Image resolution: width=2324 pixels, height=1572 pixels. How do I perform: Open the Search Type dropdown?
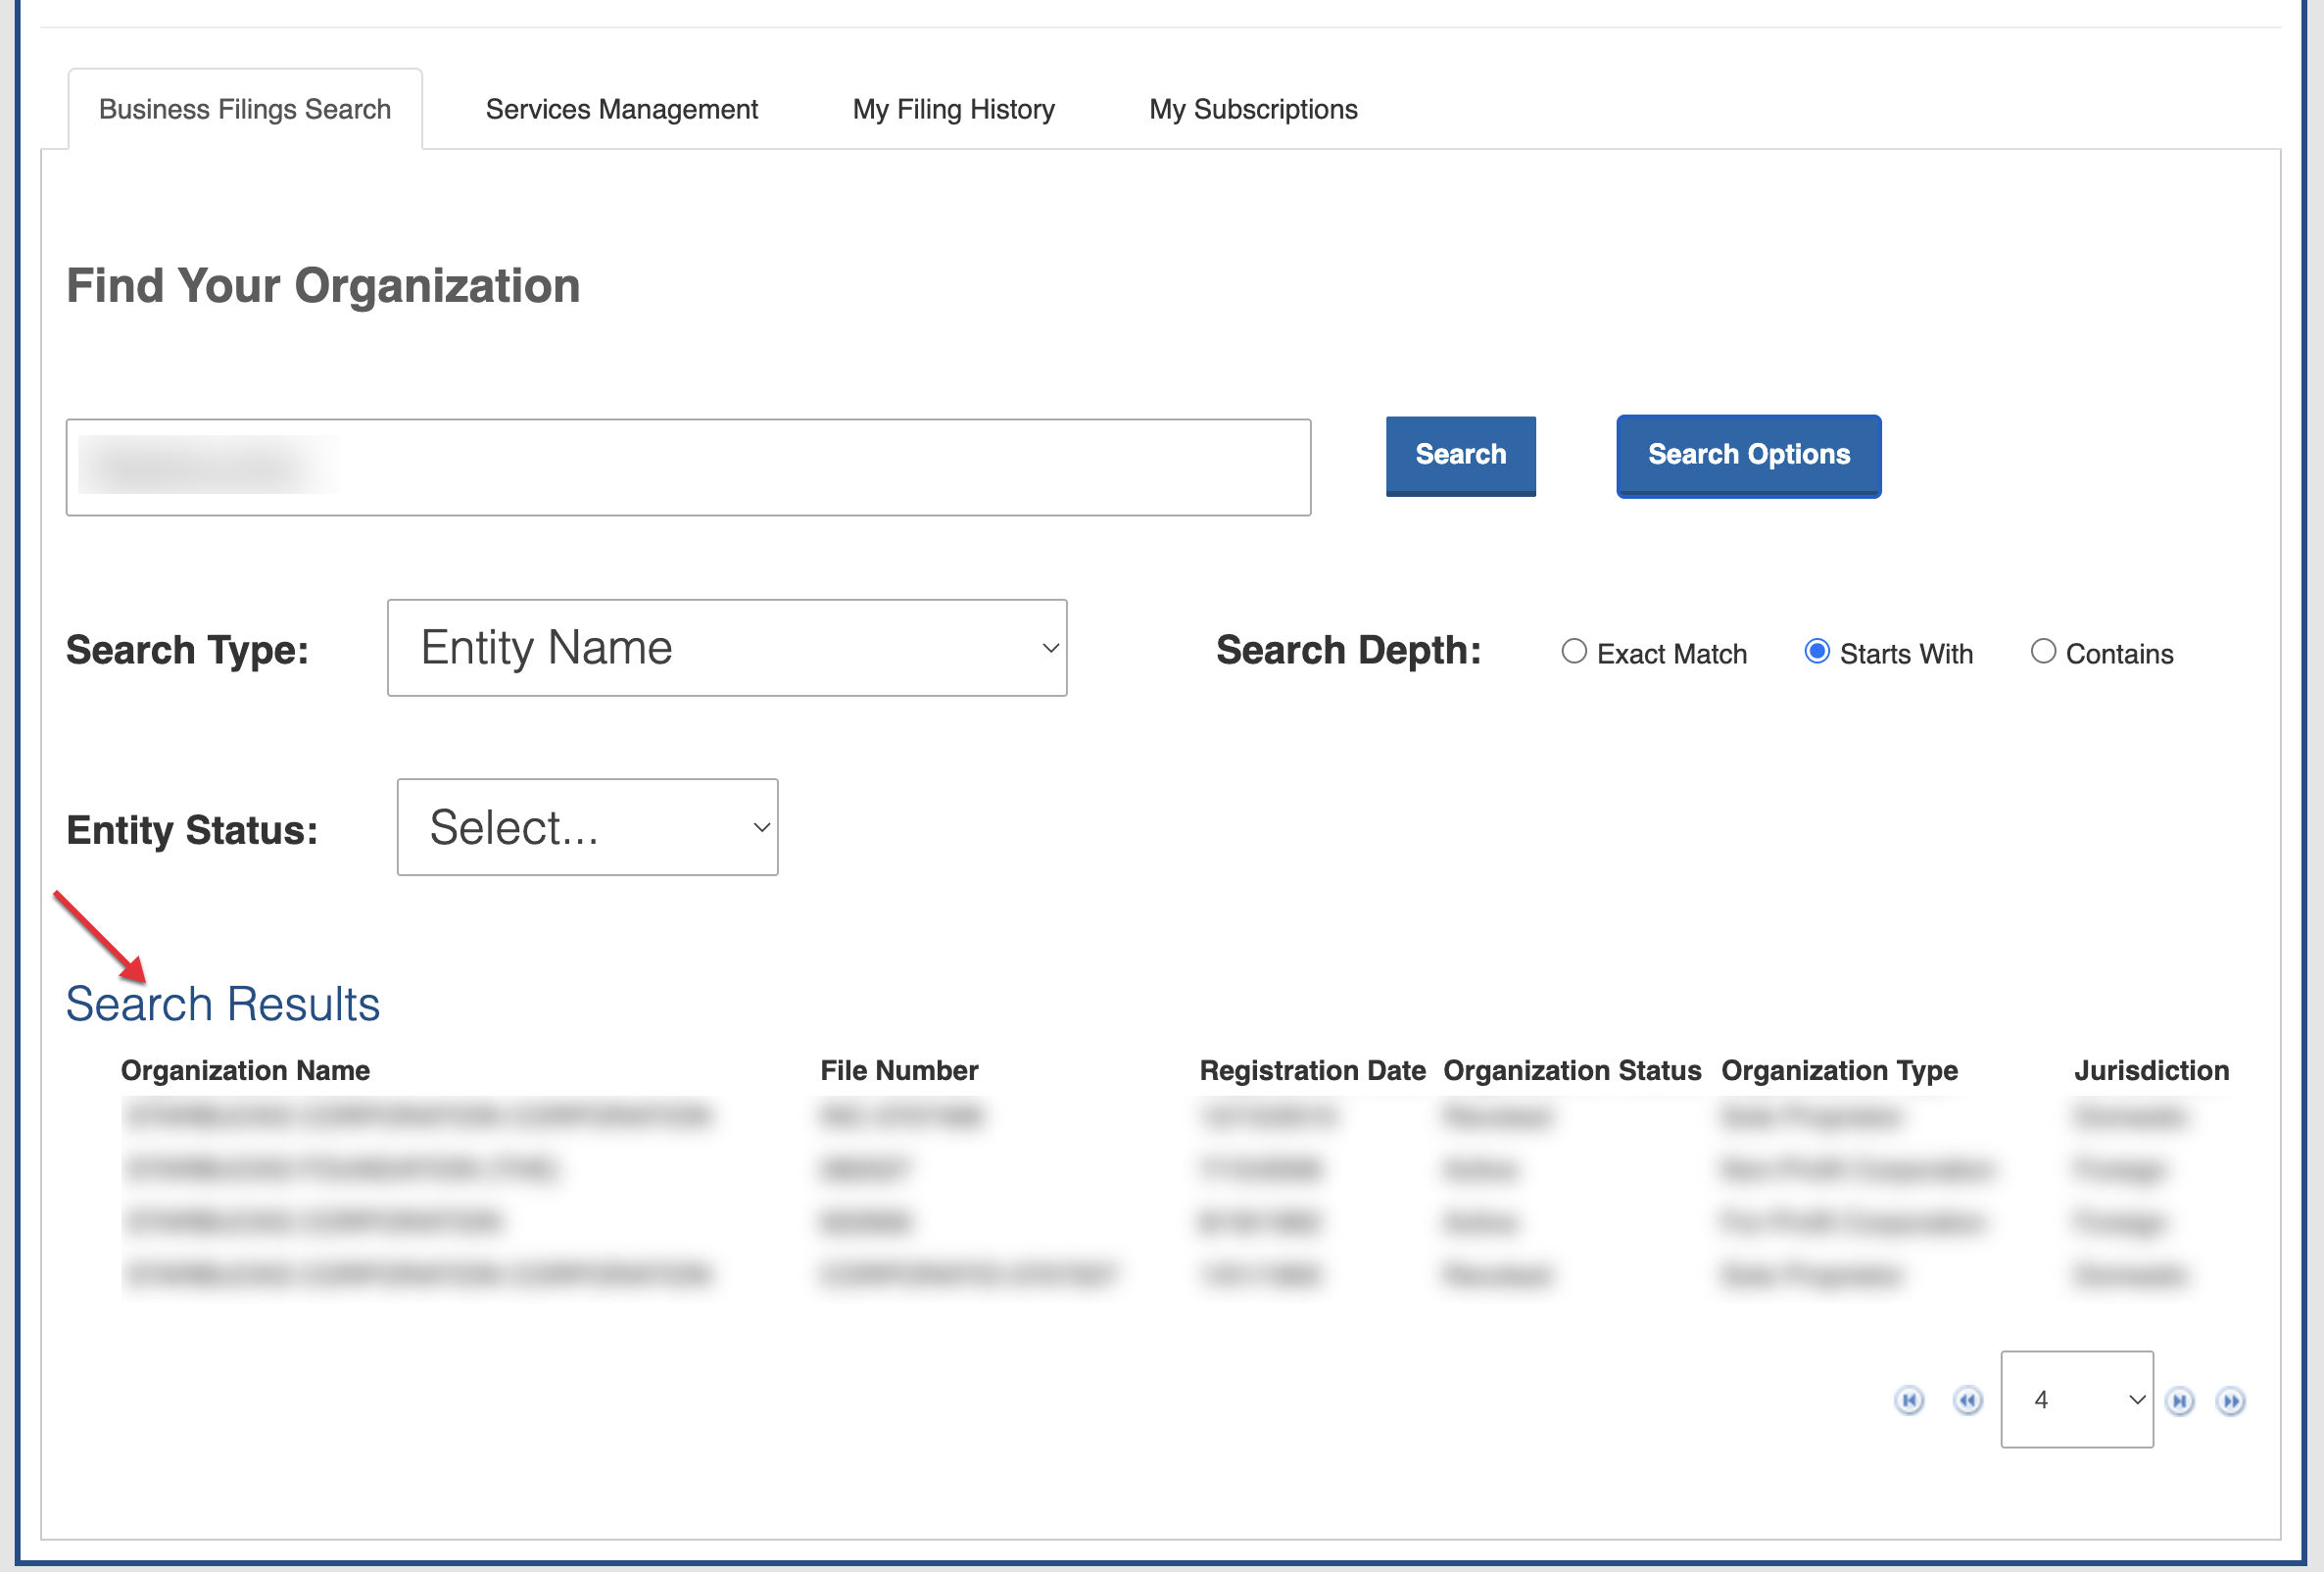(x=727, y=648)
